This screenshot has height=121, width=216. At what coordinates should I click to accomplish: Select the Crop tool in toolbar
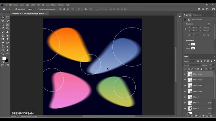(x=3, y=25)
